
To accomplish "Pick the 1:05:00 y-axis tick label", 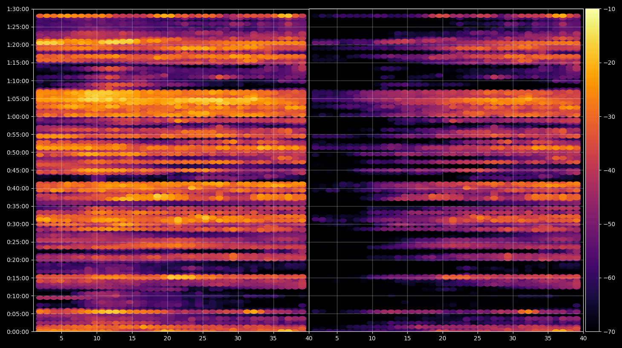I will click(18, 99).
